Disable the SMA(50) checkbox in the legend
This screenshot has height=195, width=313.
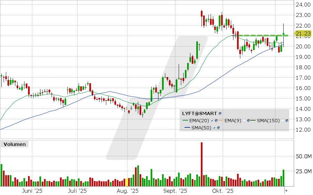tap(214, 127)
